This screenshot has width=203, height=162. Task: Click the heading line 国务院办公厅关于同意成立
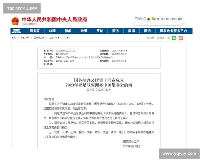click(x=99, y=80)
